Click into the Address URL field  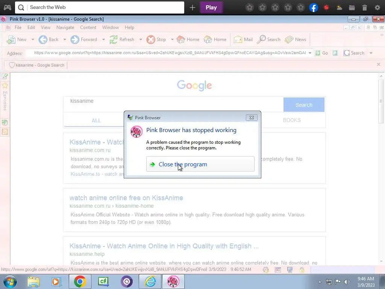(167, 53)
